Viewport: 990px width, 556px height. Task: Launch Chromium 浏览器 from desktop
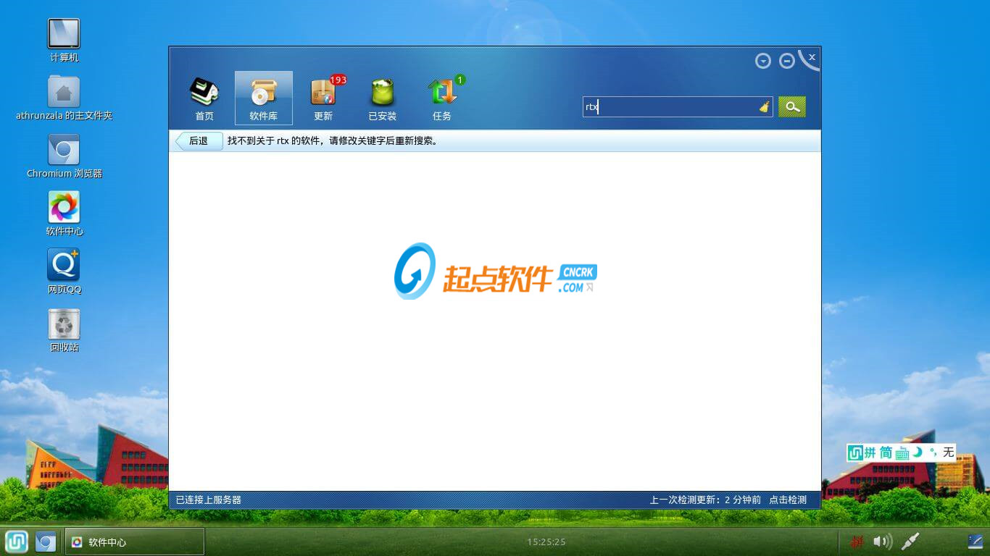pos(64,156)
